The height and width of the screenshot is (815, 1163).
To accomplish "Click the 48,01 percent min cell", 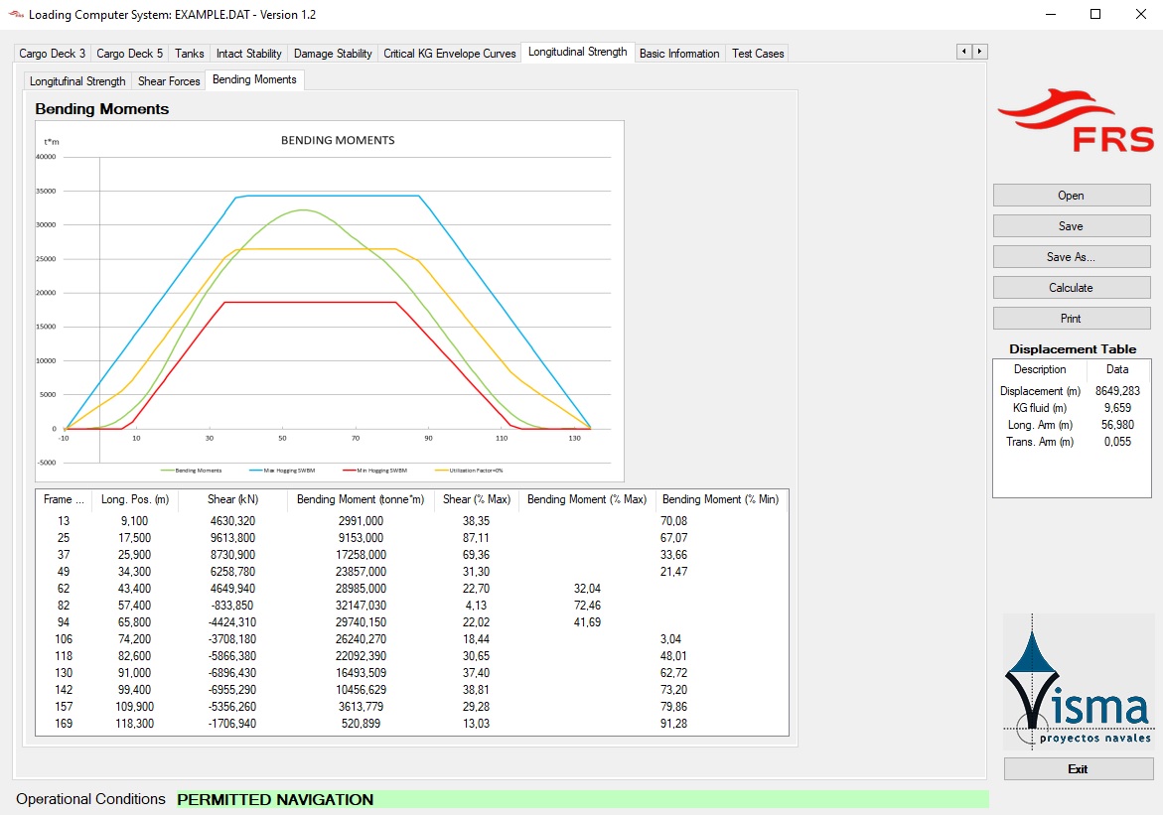I will tap(673, 656).
